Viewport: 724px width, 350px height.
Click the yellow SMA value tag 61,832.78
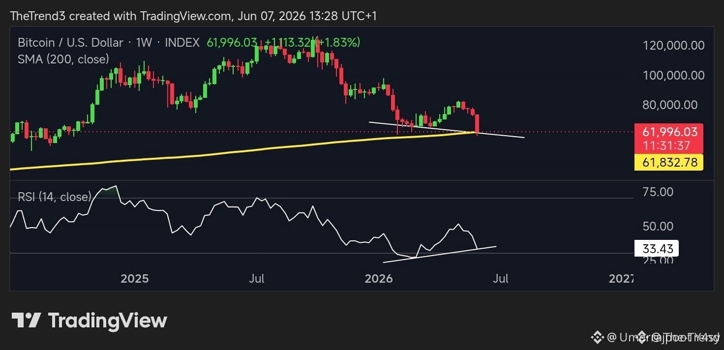tap(669, 162)
